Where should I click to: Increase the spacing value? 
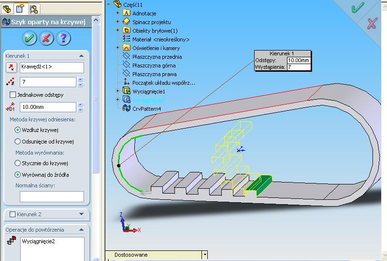pyautogui.click(x=81, y=104)
